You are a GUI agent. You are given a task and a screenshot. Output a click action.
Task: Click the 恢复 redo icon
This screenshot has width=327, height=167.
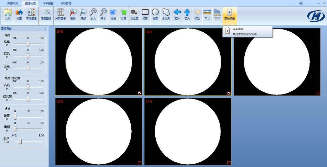click(x=123, y=16)
